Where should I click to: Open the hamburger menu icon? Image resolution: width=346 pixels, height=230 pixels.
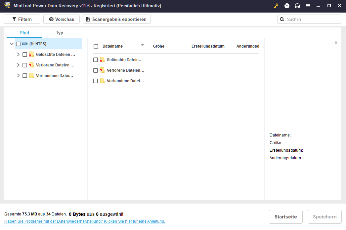(x=308, y=6)
